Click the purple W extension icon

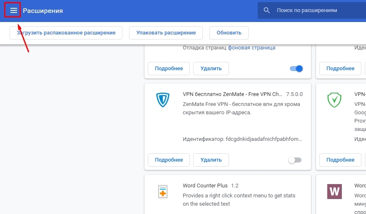334,192
